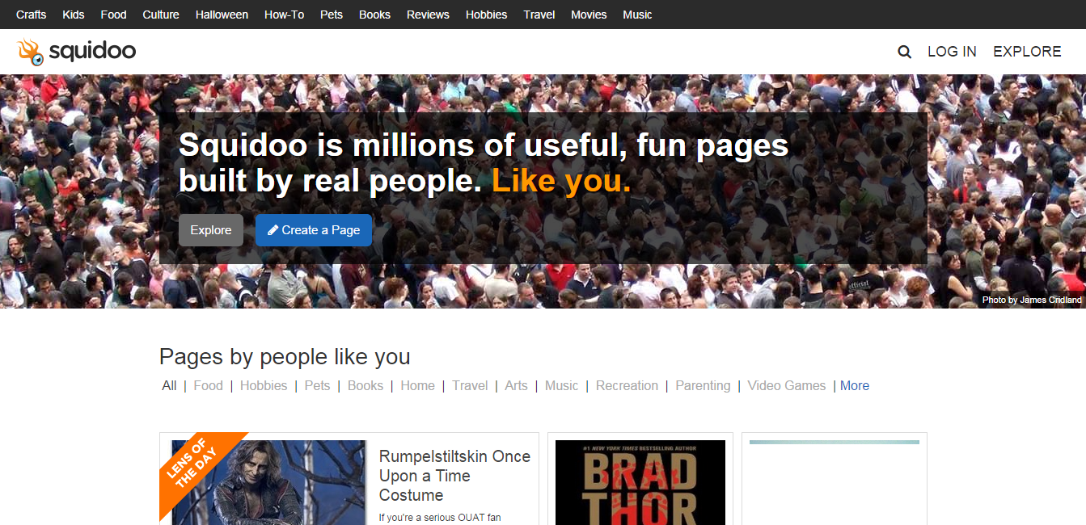Image resolution: width=1086 pixels, height=525 pixels.
Task: Open the search magnifier icon
Action: pyautogui.click(x=904, y=52)
